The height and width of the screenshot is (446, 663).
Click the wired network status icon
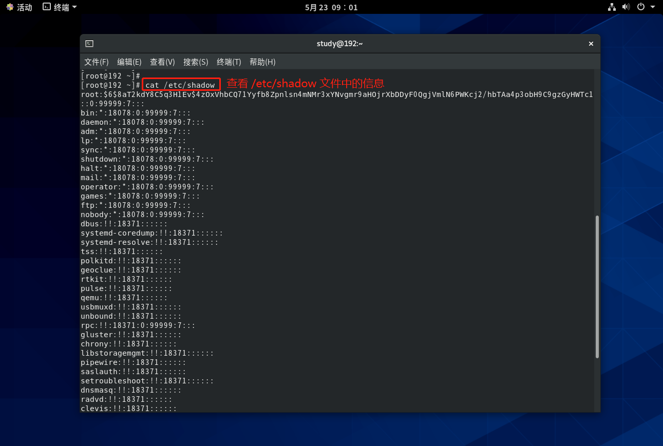coord(612,7)
